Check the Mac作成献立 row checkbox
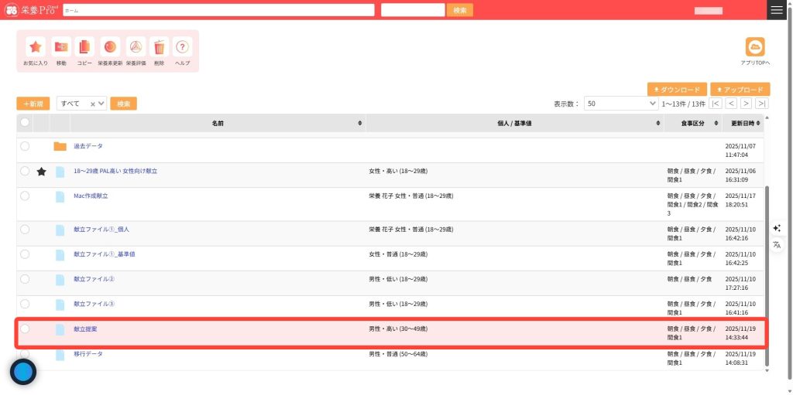This screenshot has height=395, width=793. [25, 196]
